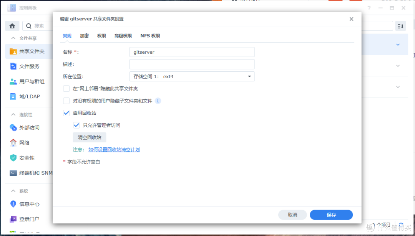Click the search magnifier icon
Screen dimensions: 415x236
29,26
